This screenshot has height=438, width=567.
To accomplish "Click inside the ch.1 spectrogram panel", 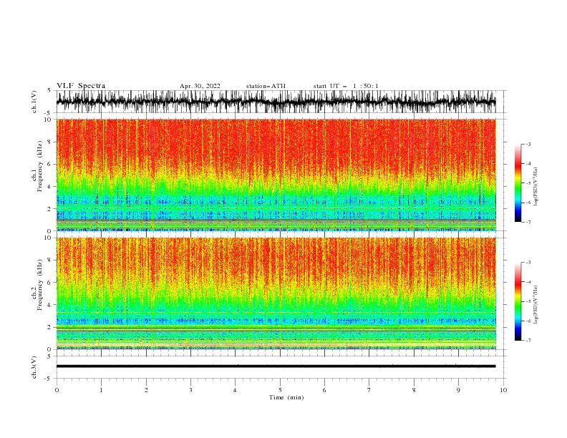I will tap(276, 175).
